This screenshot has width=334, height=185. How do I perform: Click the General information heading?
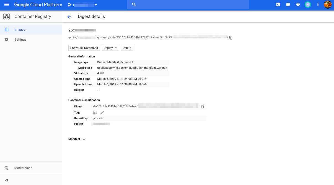point(82,56)
